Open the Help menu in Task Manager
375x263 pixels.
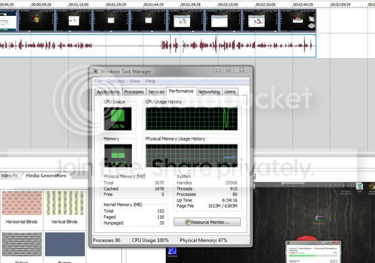[150, 81]
